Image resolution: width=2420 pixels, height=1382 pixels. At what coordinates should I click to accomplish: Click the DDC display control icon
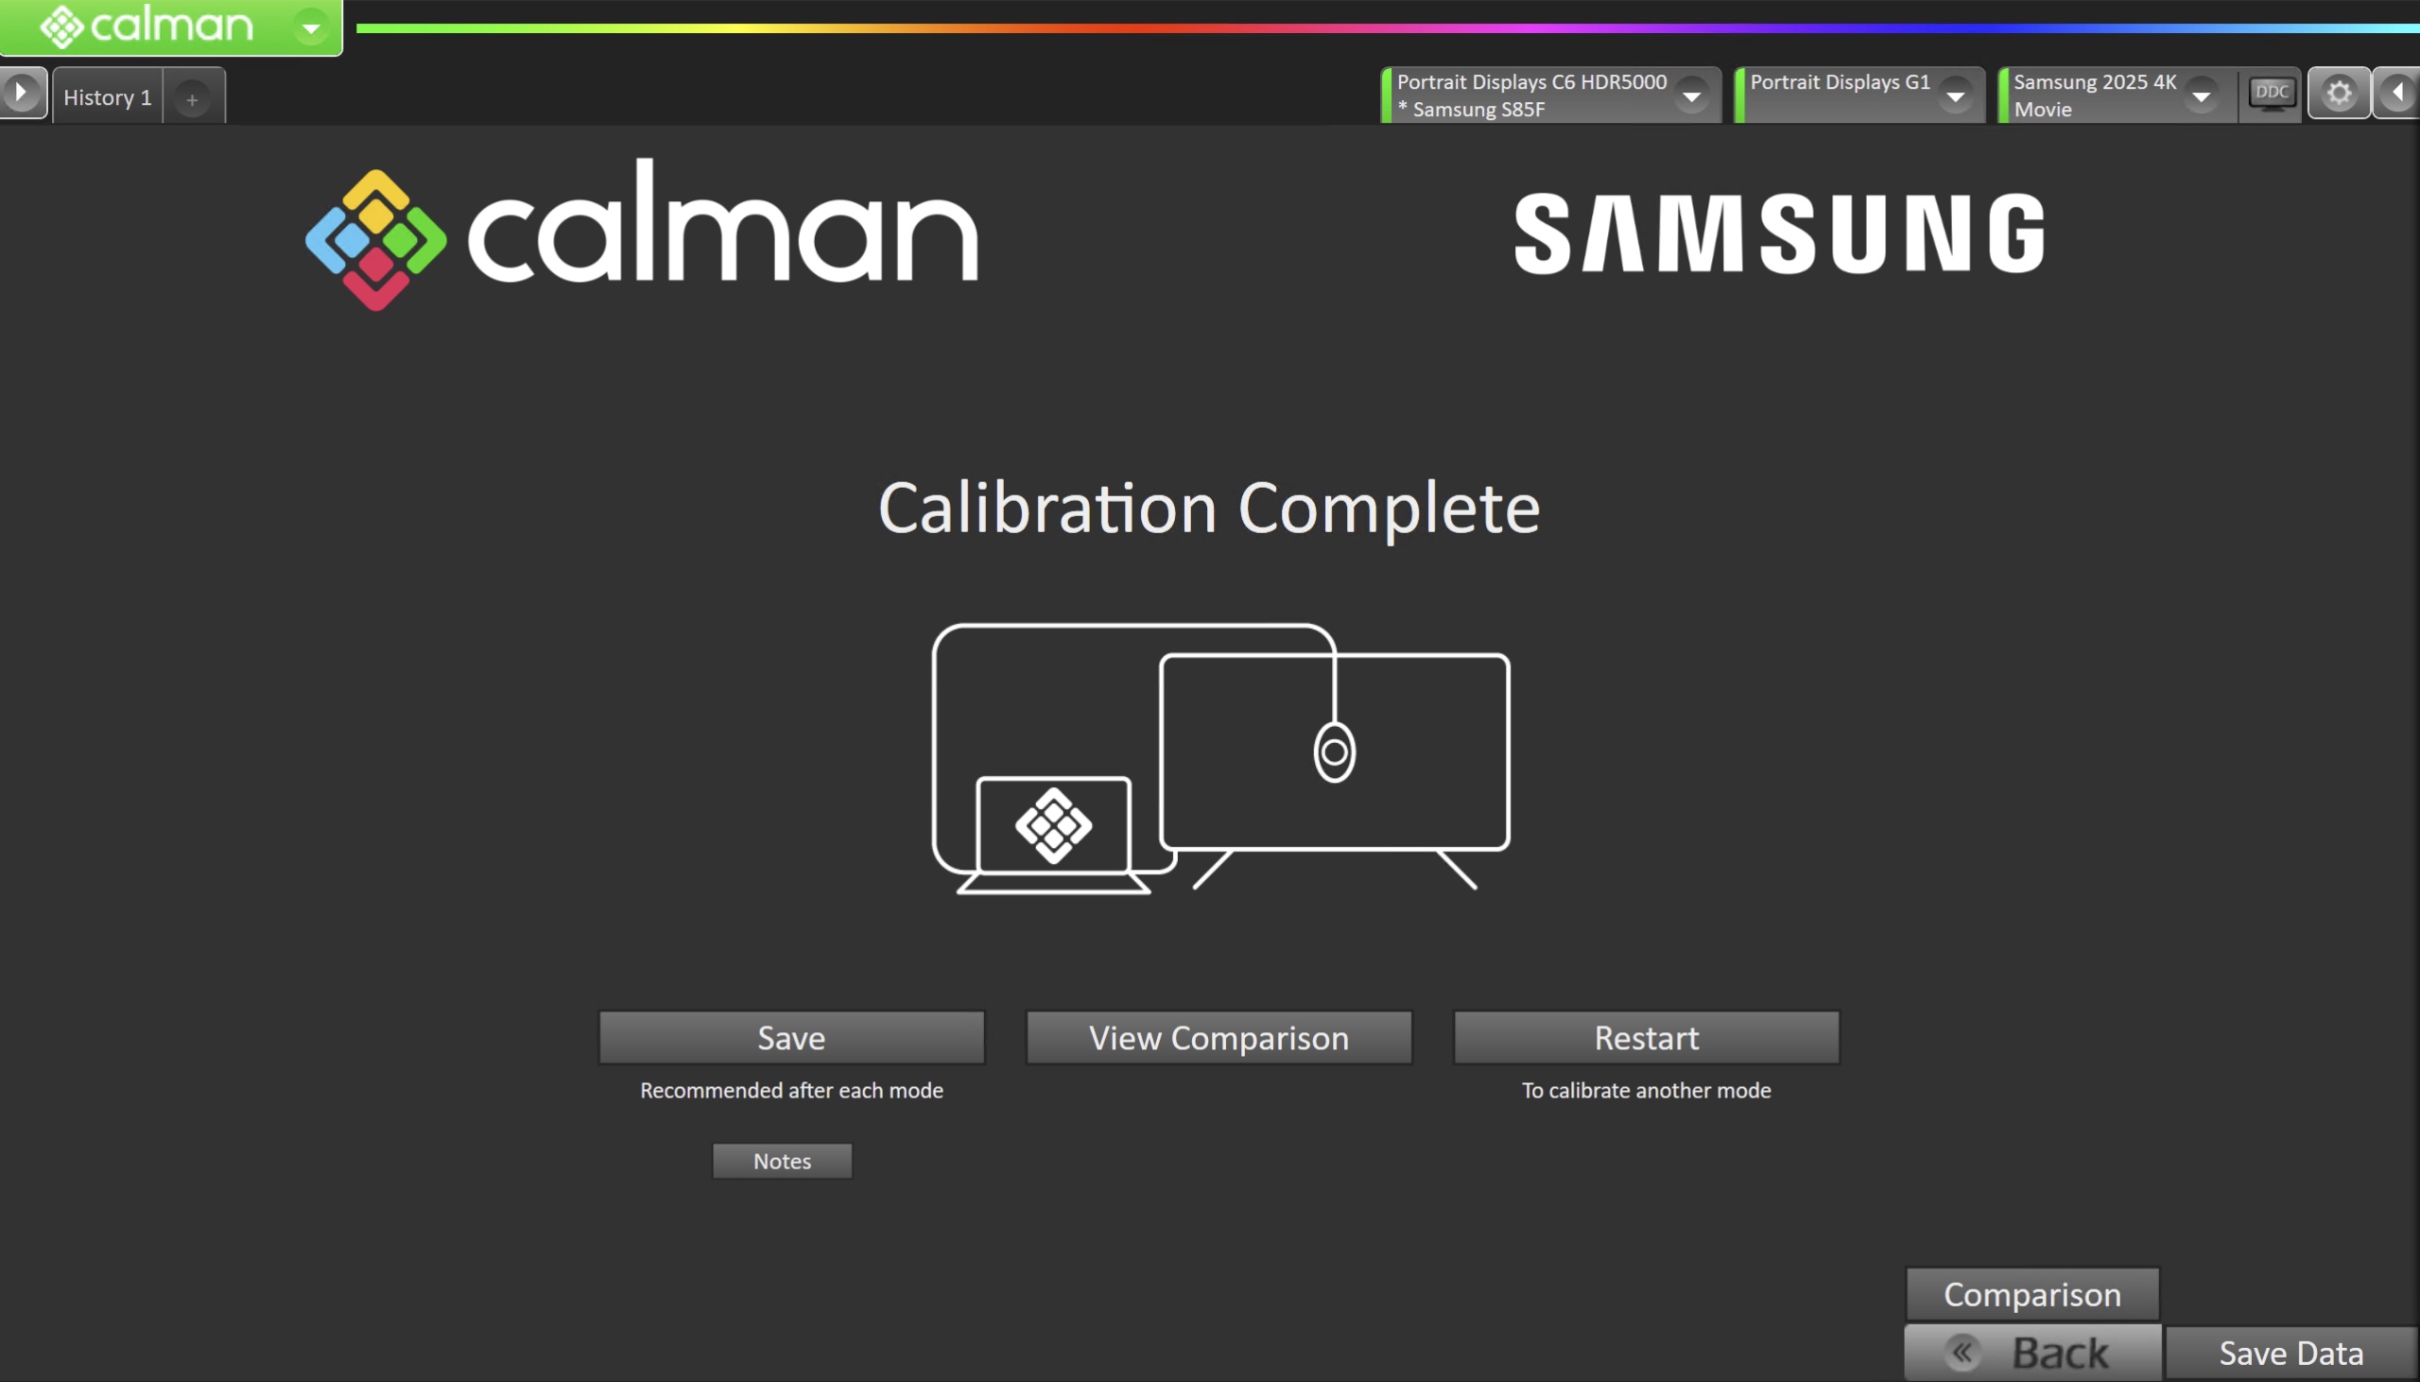tap(2271, 93)
